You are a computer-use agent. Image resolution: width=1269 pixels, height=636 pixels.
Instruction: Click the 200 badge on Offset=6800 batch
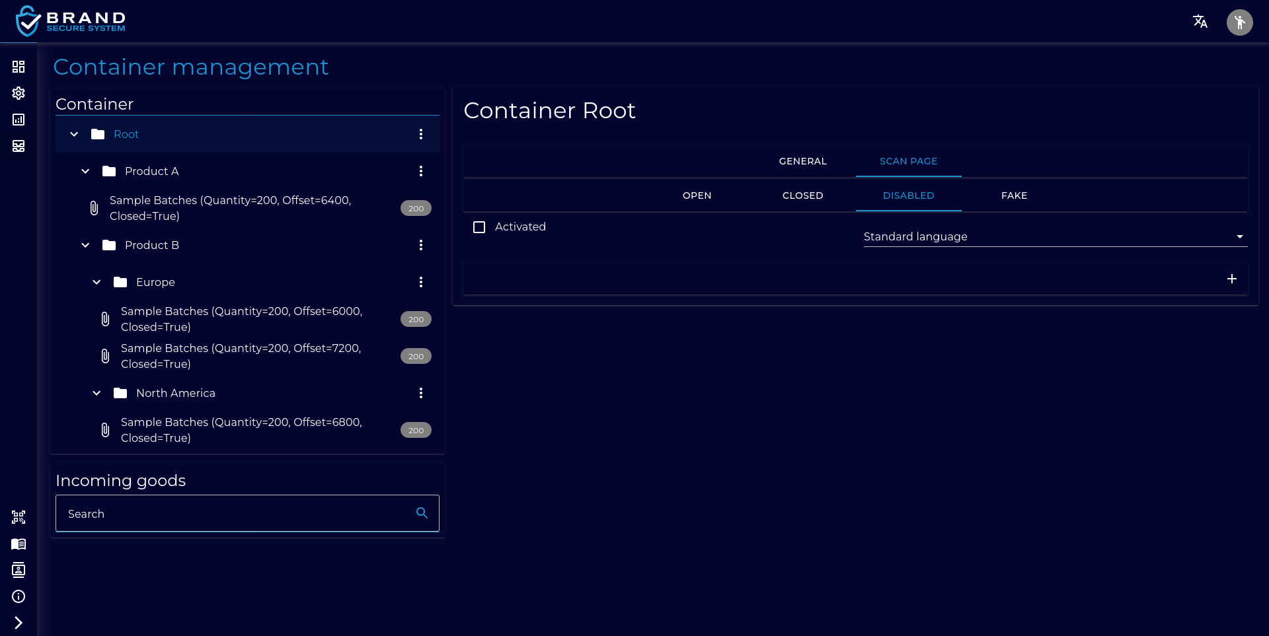[x=416, y=430]
